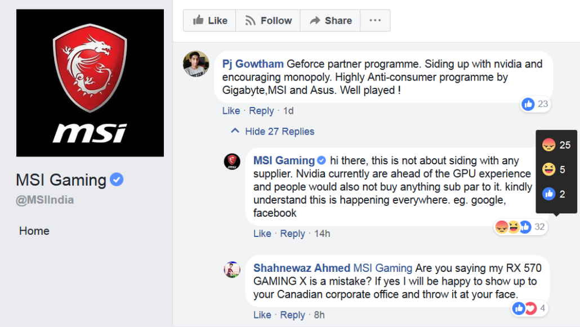580x327 pixels.
Task: Click the thumbs-up reaction icon showing 2
Action: 548,194
